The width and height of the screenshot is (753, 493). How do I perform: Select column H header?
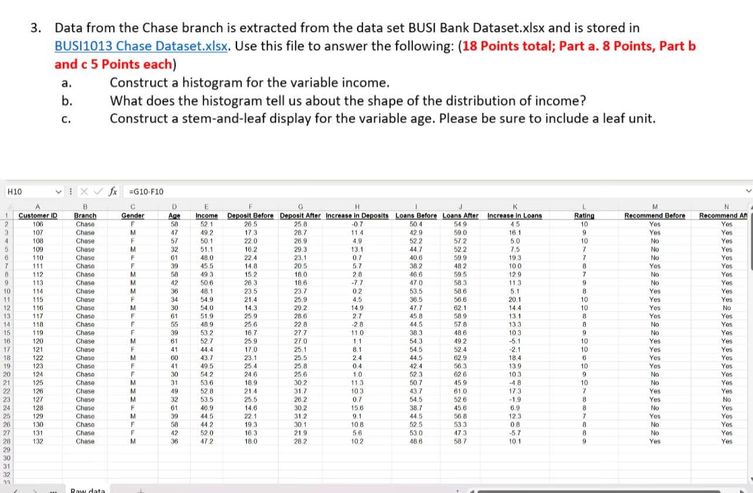(357, 207)
